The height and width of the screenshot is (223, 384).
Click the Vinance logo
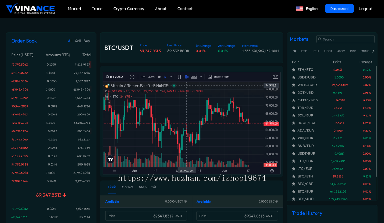(31, 9)
